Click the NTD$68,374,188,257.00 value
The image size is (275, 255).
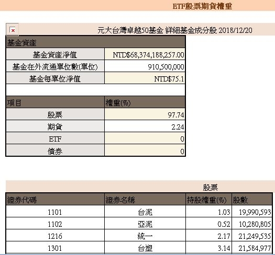click(x=148, y=55)
